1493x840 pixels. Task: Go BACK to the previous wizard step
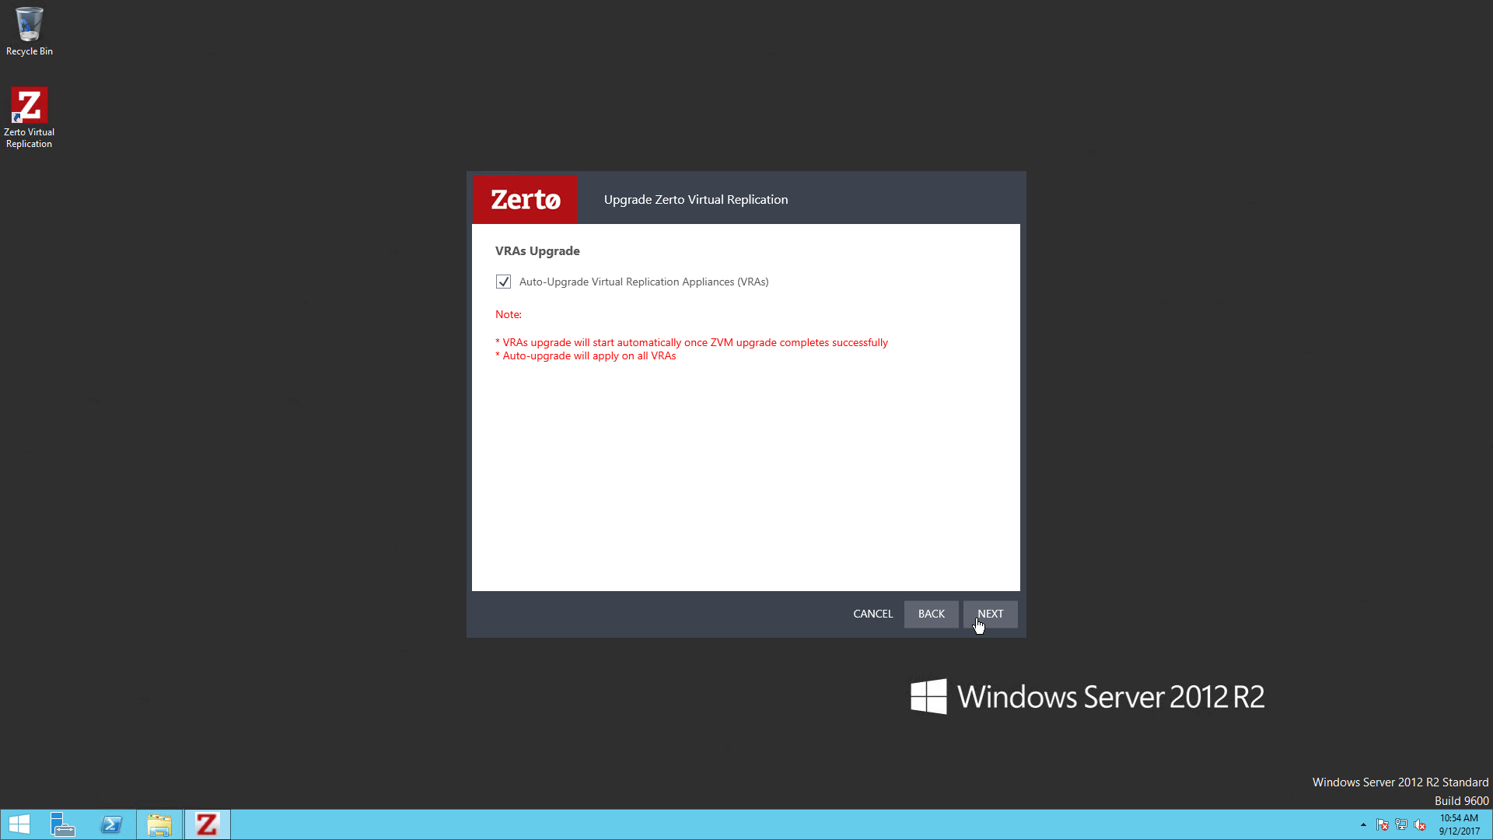pos(931,614)
